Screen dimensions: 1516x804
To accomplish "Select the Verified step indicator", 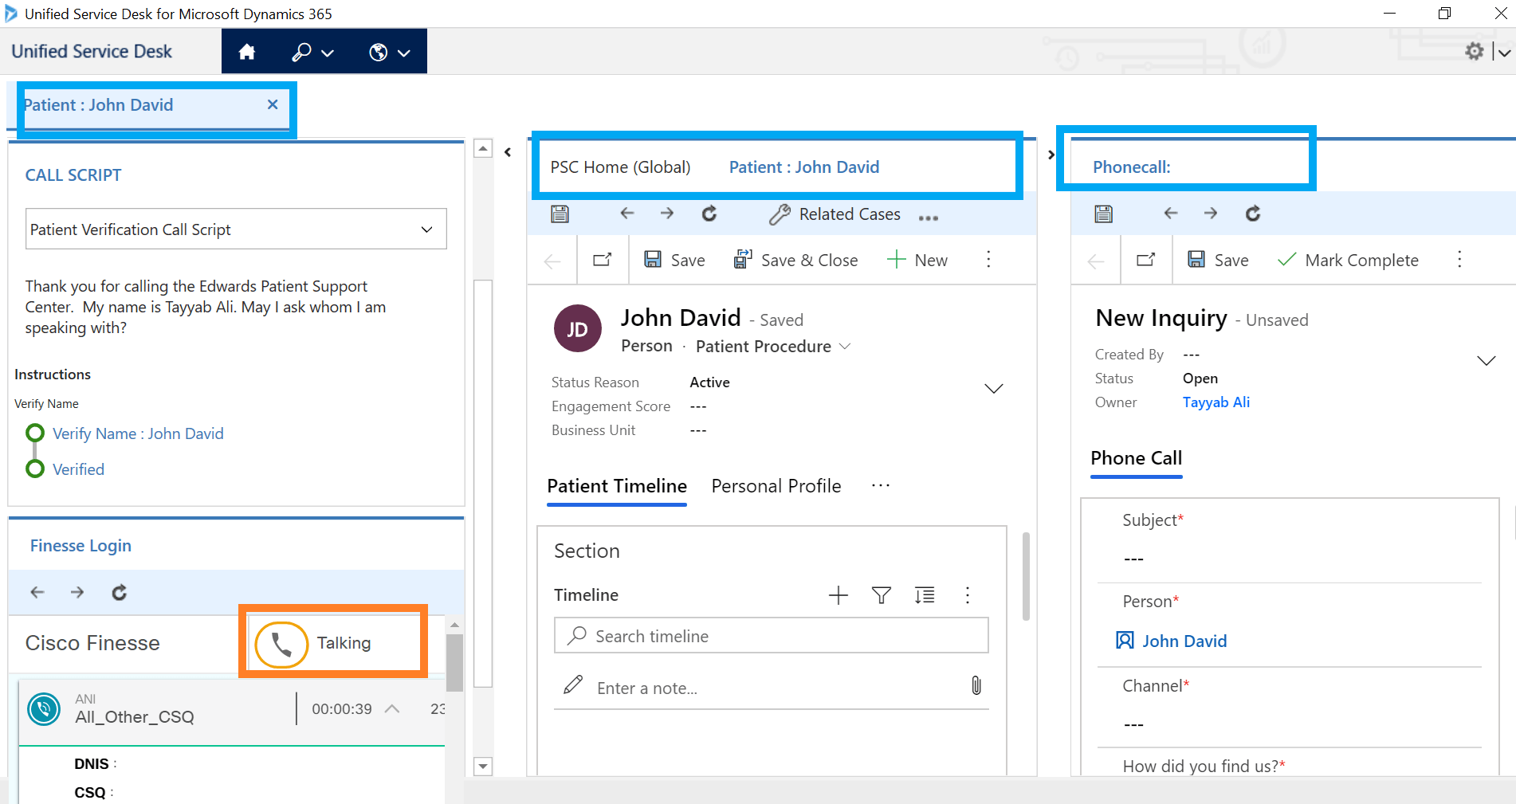I will coord(35,469).
